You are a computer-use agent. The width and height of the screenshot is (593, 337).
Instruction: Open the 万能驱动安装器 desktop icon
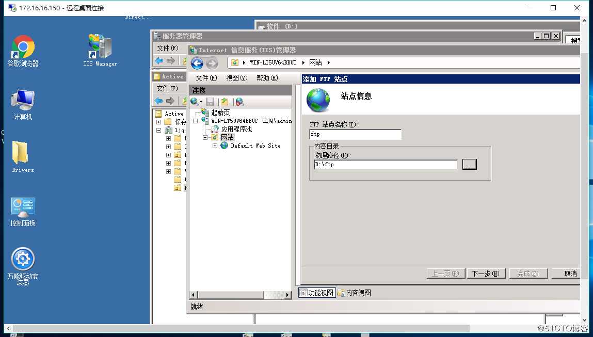tap(23, 266)
